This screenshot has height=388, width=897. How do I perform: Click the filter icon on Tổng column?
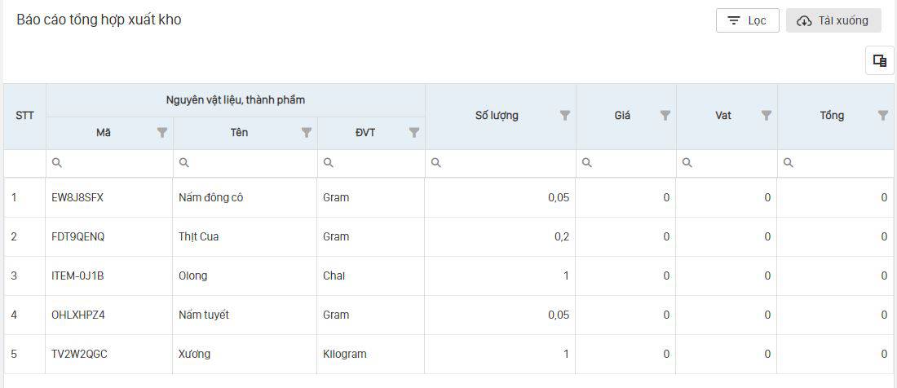(x=883, y=116)
